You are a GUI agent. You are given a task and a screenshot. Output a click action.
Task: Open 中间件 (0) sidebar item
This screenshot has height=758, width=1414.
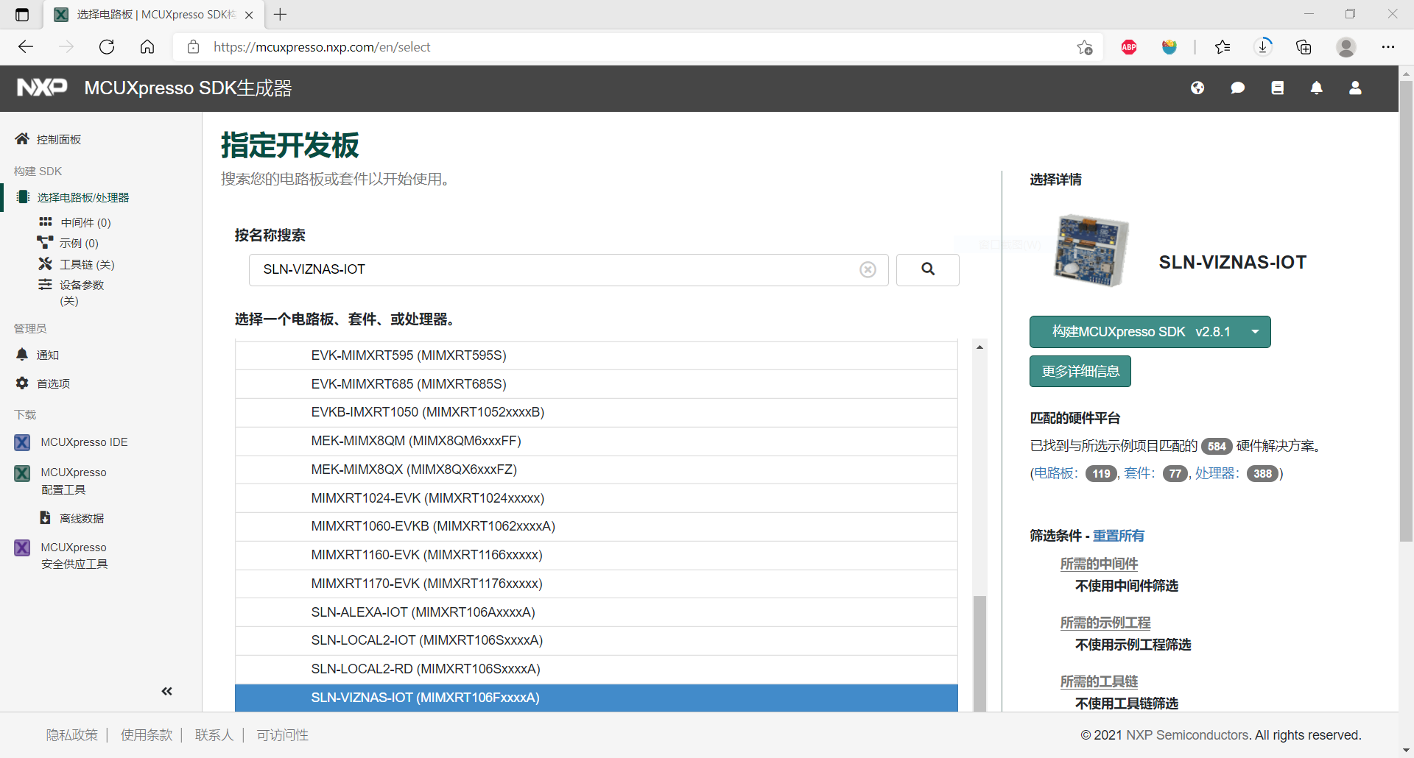point(75,222)
